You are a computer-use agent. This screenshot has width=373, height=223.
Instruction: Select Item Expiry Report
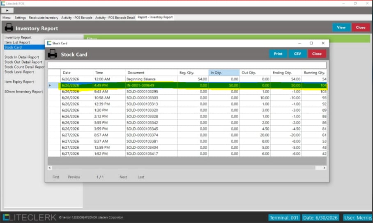tap(19, 82)
